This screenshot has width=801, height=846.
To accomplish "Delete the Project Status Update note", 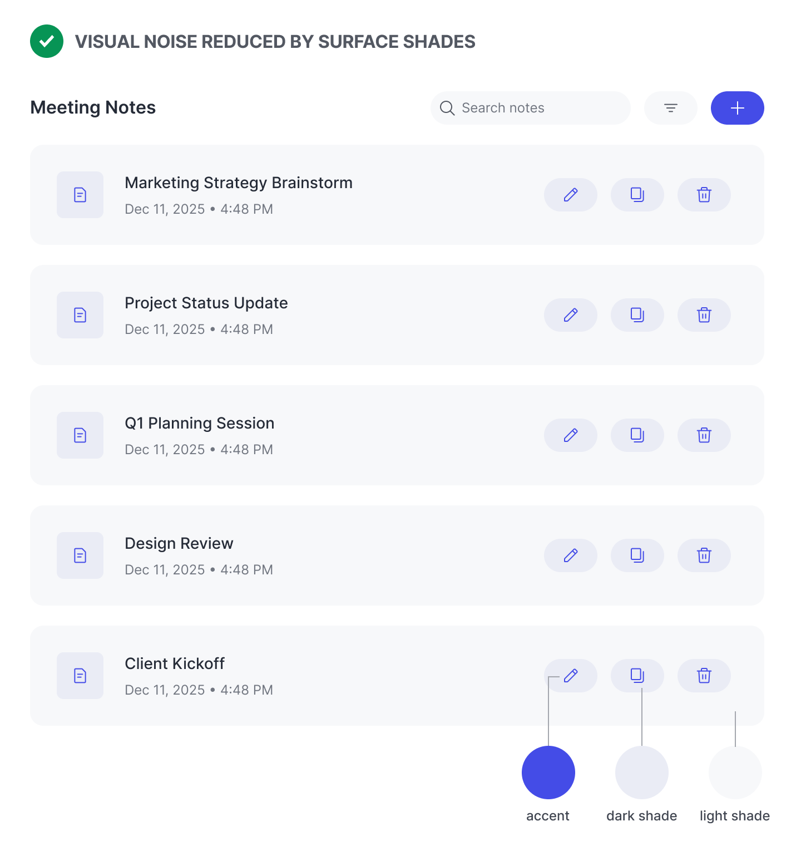I will pos(704,315).
